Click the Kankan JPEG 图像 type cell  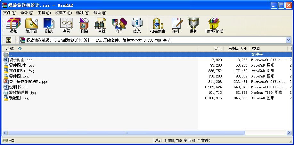tap(266, 93)
